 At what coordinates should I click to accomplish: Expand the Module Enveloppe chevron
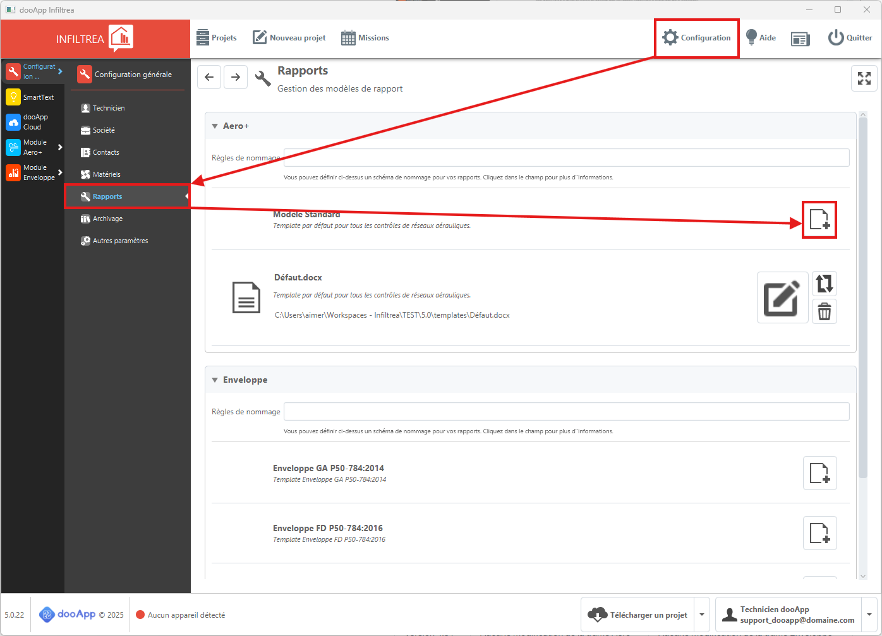60,172
